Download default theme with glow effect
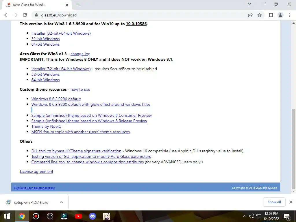 (91, 104)
